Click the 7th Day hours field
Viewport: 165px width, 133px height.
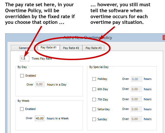click(x=136, y=99)
